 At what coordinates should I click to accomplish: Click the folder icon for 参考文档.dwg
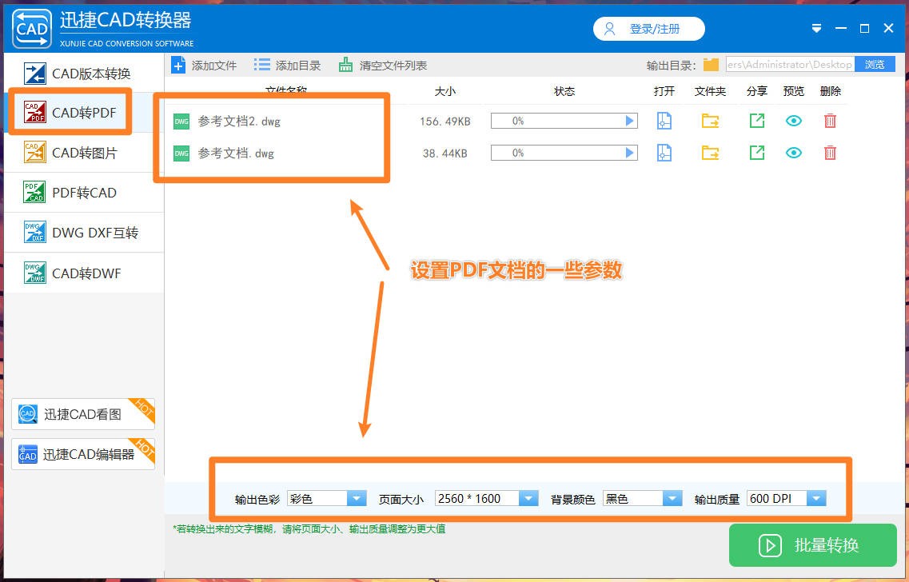[710, 153]
